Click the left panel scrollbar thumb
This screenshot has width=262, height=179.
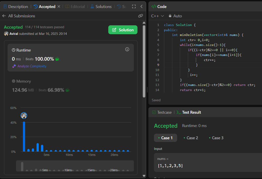pos(144,61)
